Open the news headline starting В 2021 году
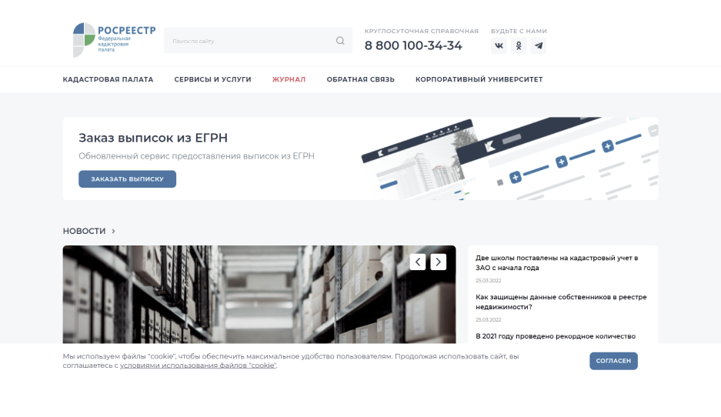Screen dimensions: 721x417 click(x=556, y=336)
